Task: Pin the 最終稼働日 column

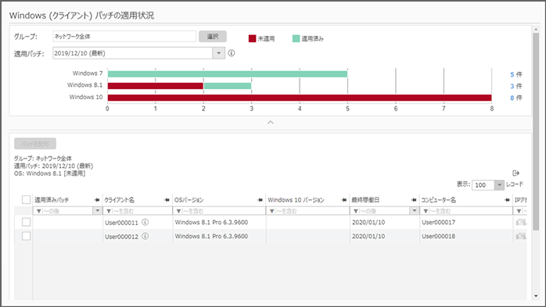Action: [414, 200]
